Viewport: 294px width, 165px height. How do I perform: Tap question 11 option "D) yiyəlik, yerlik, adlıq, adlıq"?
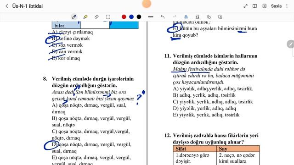pyautogui.click(x=204, y=108)
